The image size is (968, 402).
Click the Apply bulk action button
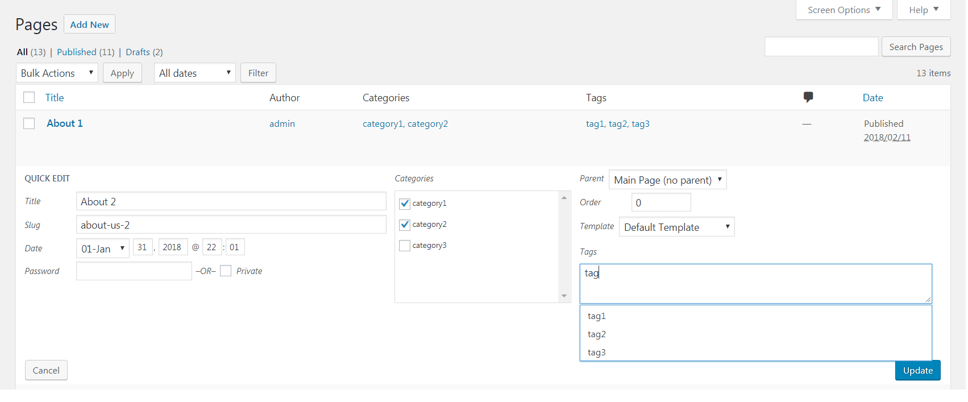click(x=122, y=73)
